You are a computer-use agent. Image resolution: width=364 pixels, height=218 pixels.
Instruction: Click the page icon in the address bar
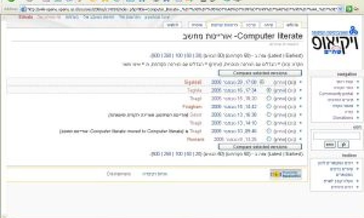[x=23, y=9]
